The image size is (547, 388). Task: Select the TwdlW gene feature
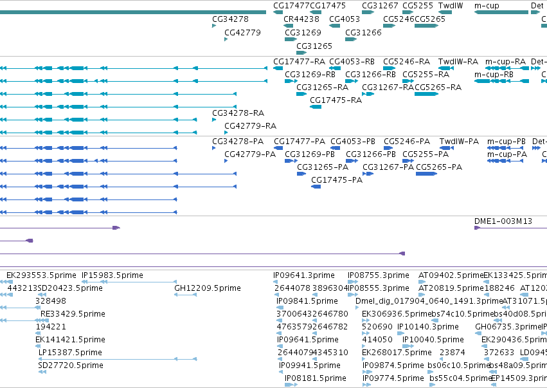445,12
